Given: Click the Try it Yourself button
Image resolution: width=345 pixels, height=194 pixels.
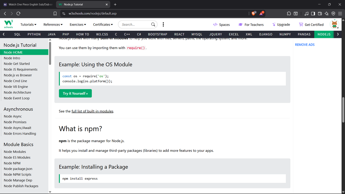Looking at the screenshot, I should (75, 93).
